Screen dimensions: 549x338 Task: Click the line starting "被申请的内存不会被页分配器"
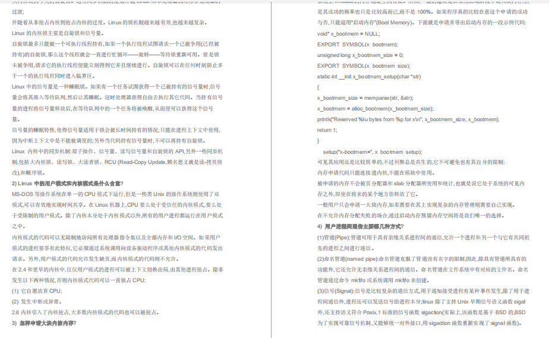421,184
